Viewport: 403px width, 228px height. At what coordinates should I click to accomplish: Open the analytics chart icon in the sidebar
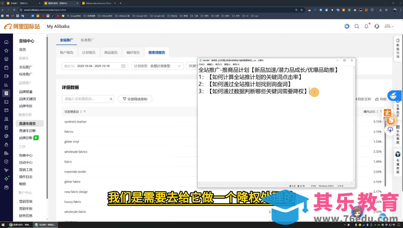[6, 85]
